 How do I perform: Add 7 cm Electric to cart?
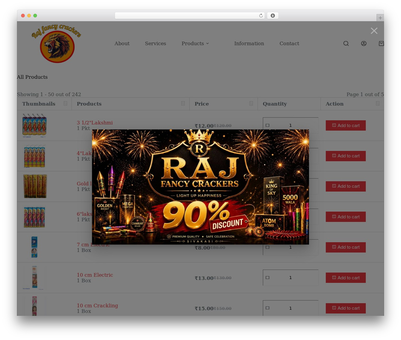click(346, 247)
